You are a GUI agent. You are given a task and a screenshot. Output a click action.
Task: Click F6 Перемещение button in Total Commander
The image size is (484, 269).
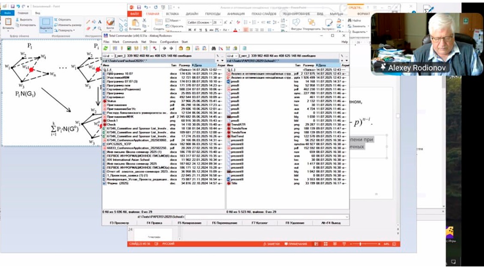(224, 223)
